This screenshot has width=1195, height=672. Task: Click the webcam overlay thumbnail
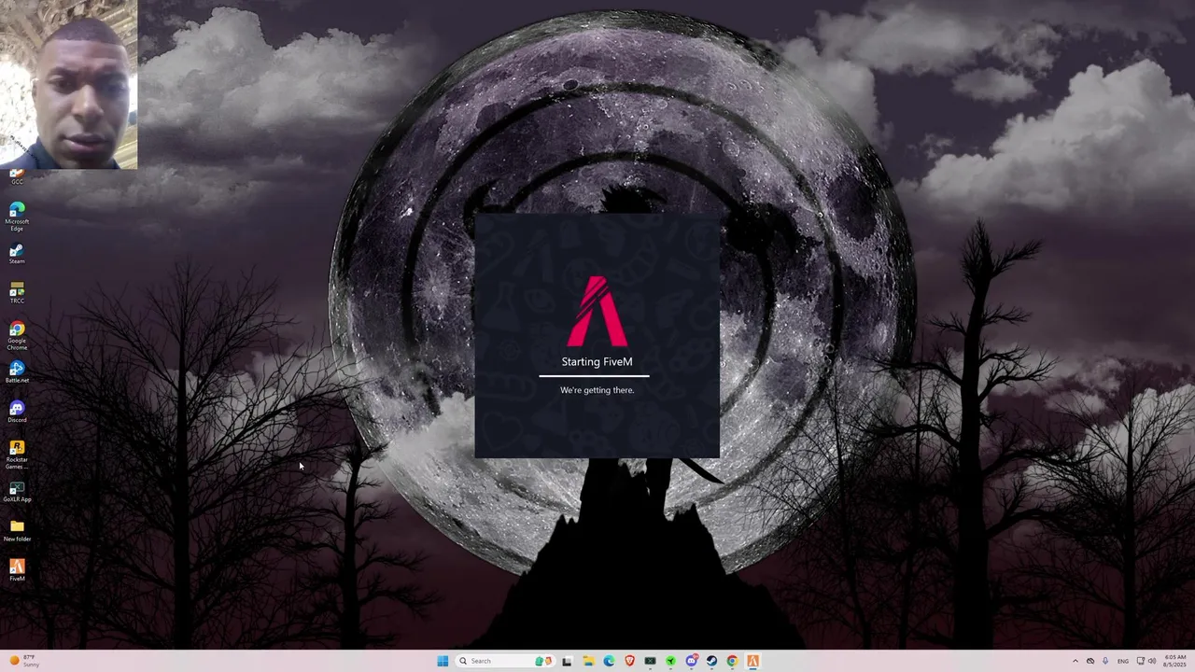click(x=68, y=85)
